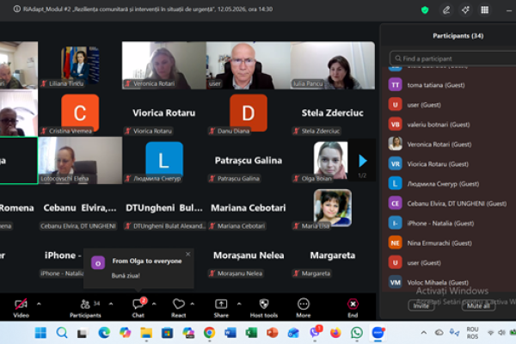Click Mute all button
Image resolution: width=516 pixels, height=344 pixels.
pyautogui.click(x=478, y=306)
